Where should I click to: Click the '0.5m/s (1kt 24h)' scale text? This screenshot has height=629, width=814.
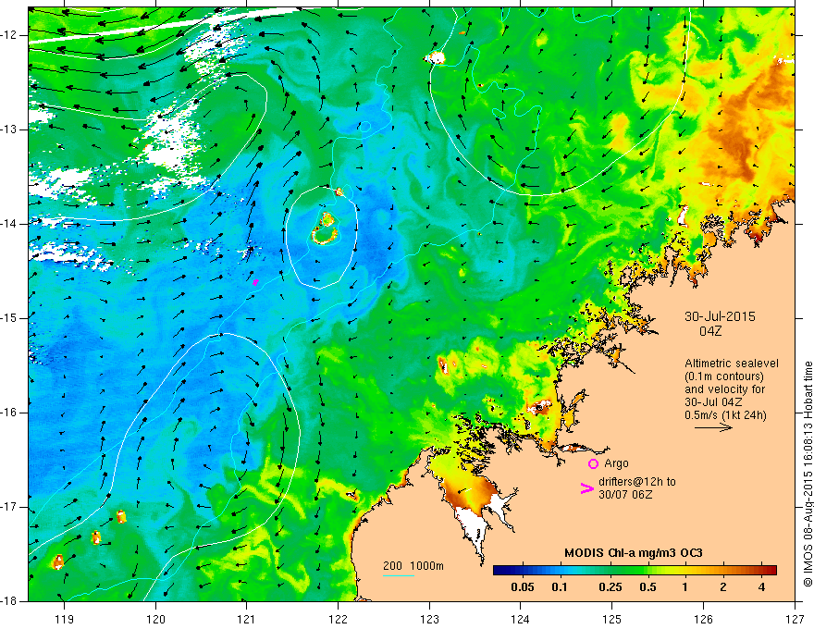[x=725, y=415]
